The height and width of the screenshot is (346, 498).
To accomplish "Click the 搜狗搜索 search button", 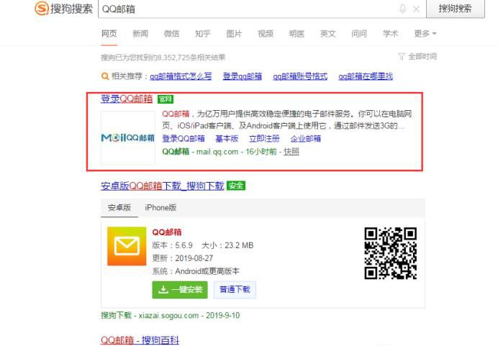I will tap(455, 9).
